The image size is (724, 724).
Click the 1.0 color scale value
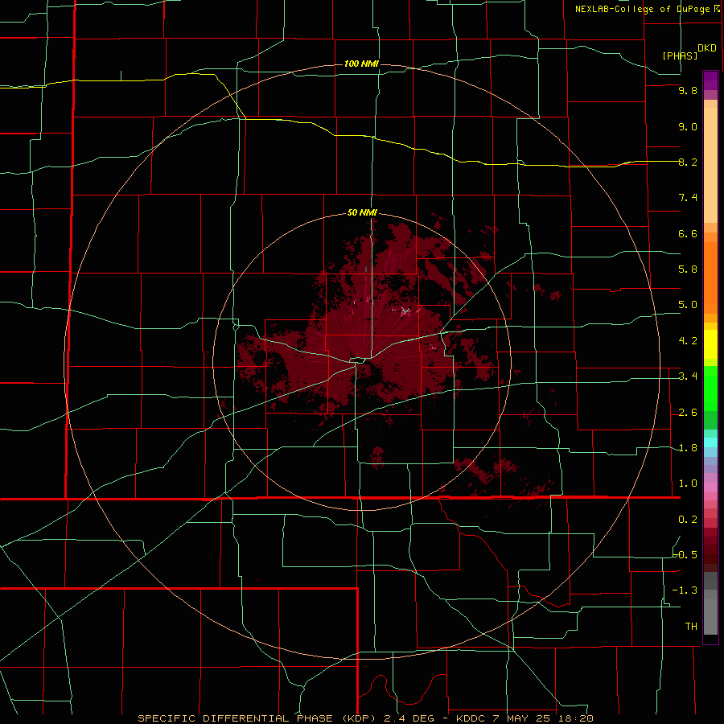688,483
